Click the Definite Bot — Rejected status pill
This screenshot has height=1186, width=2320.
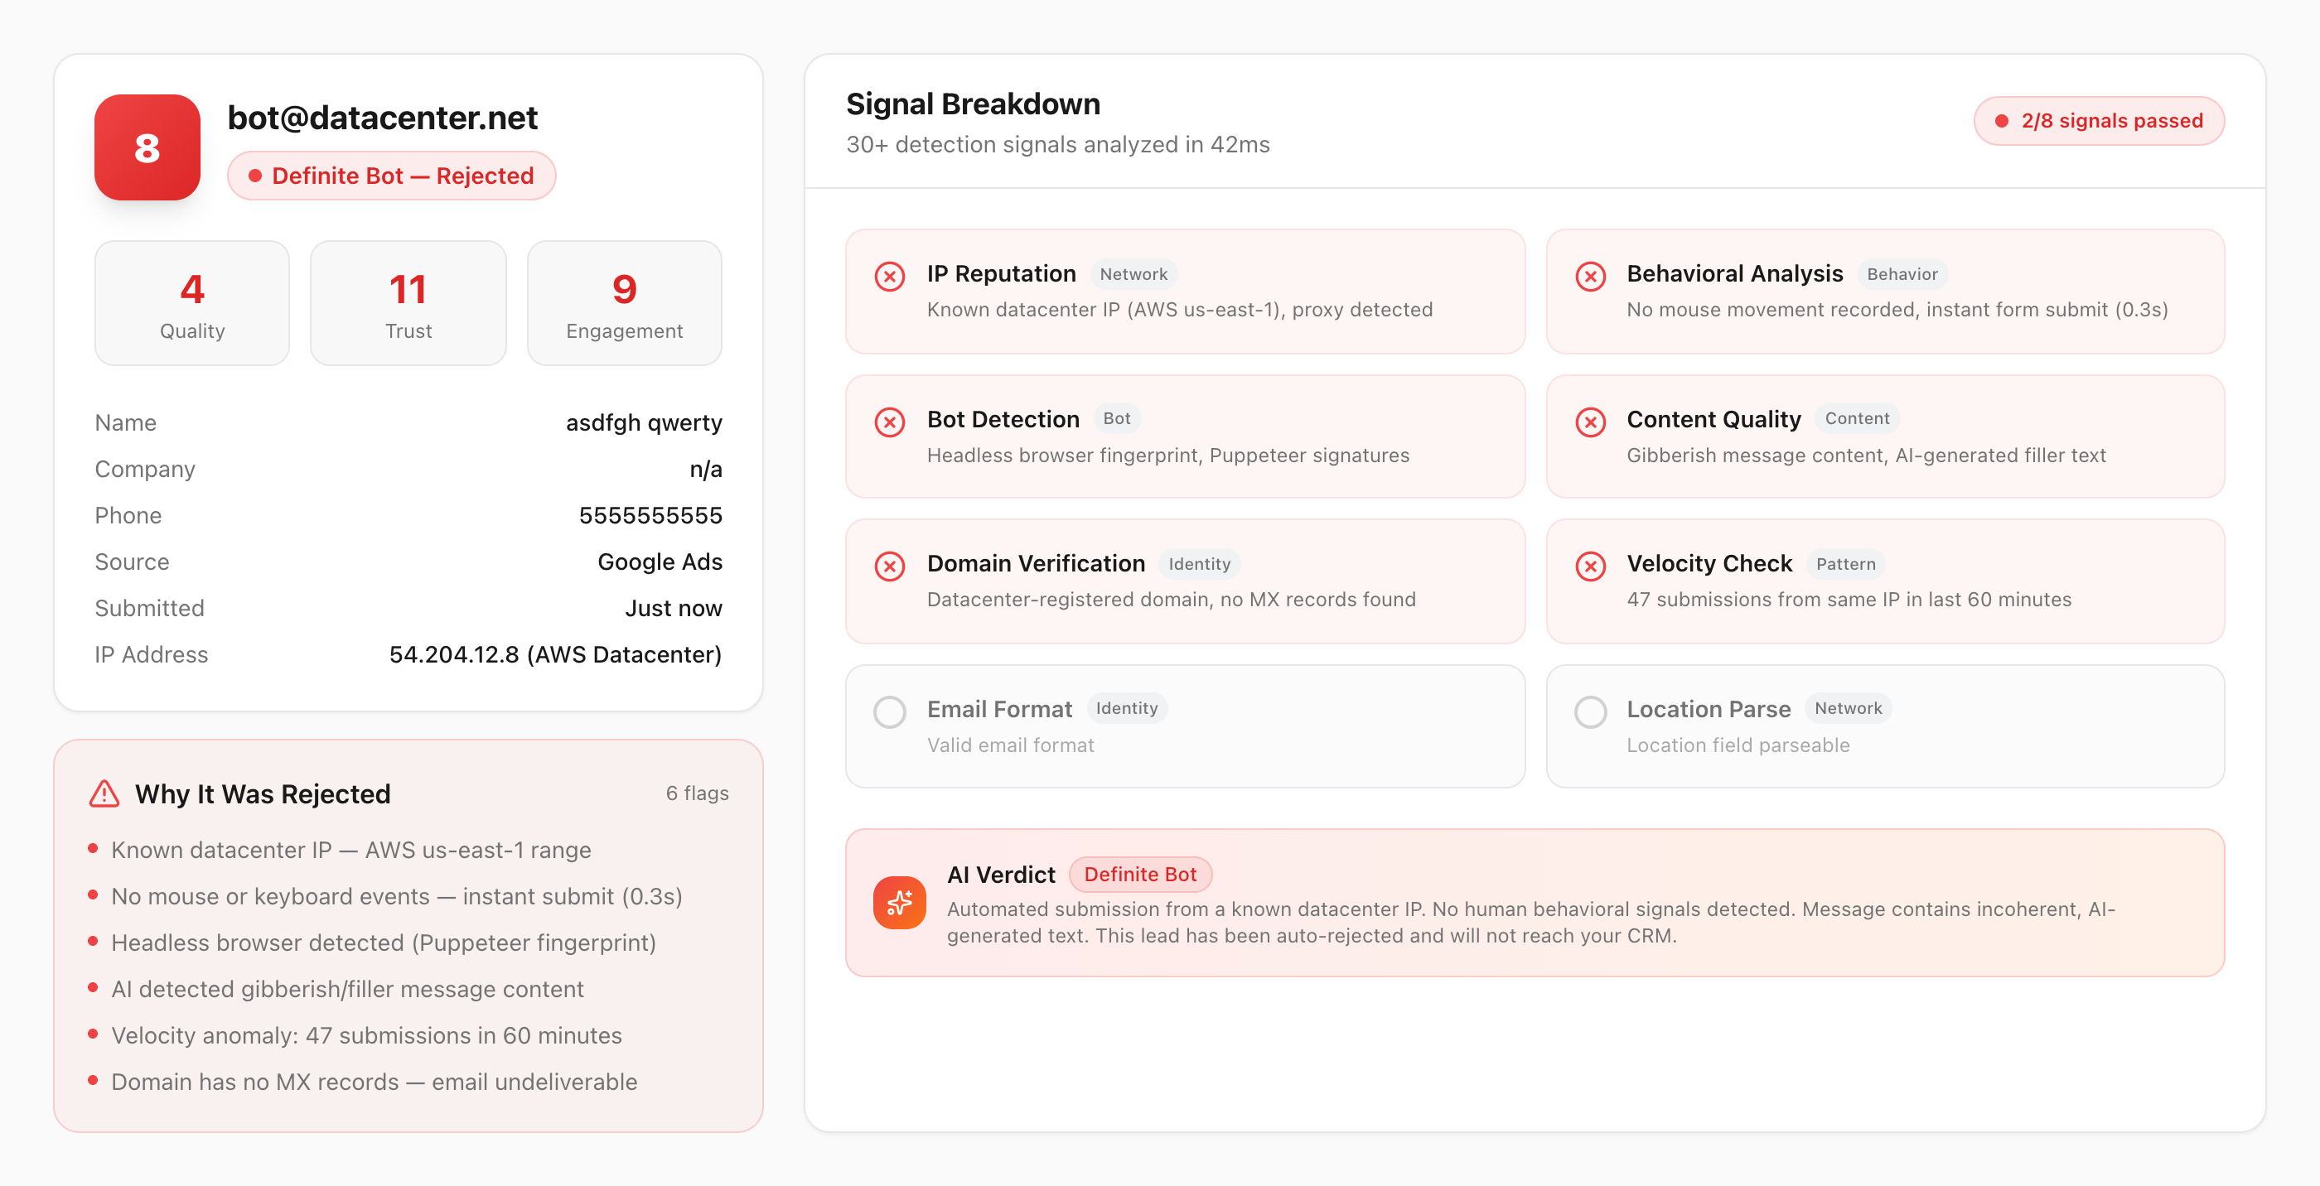(x=393, y=176)
